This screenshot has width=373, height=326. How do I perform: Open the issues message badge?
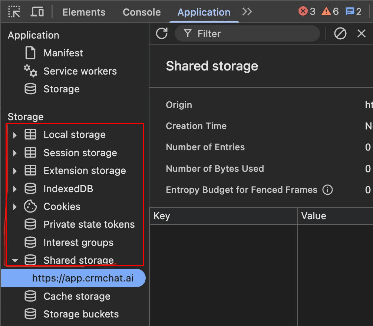point(353,12)
